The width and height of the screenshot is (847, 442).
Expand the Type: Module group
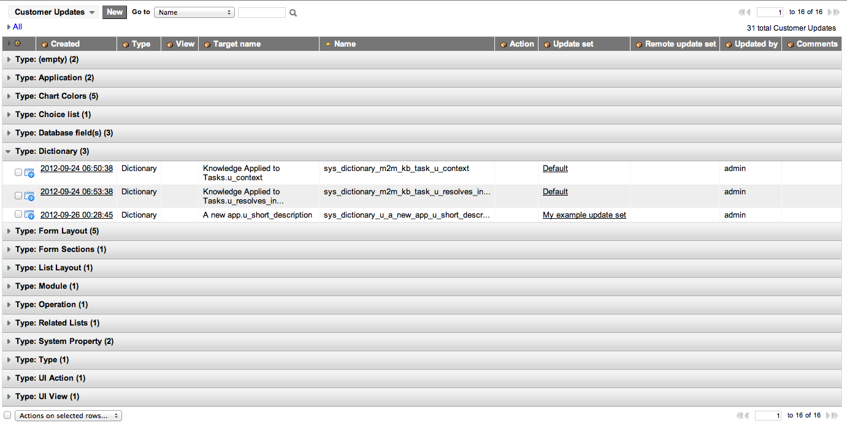(8, 286)
